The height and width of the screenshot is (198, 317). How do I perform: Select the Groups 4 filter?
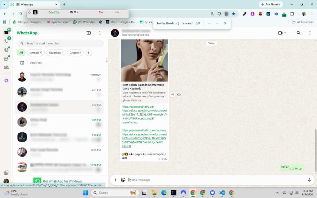[x=75, y=53]
